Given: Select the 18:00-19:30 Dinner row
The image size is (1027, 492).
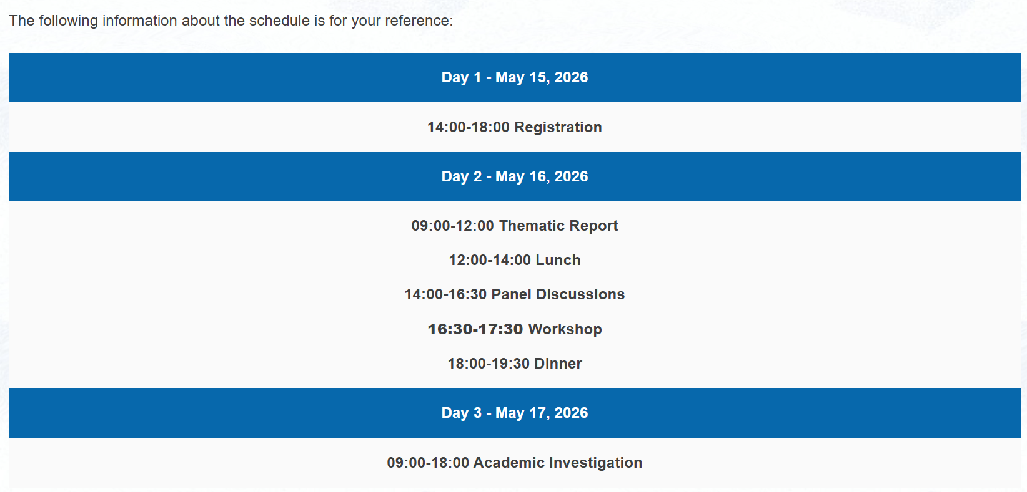Looking at the screenshot, I should coord(515,364).
